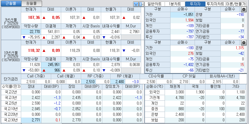Screen dimensions: 249x124
Task: Click the horizontal split layout icon
Action: (x=136, y=4)
